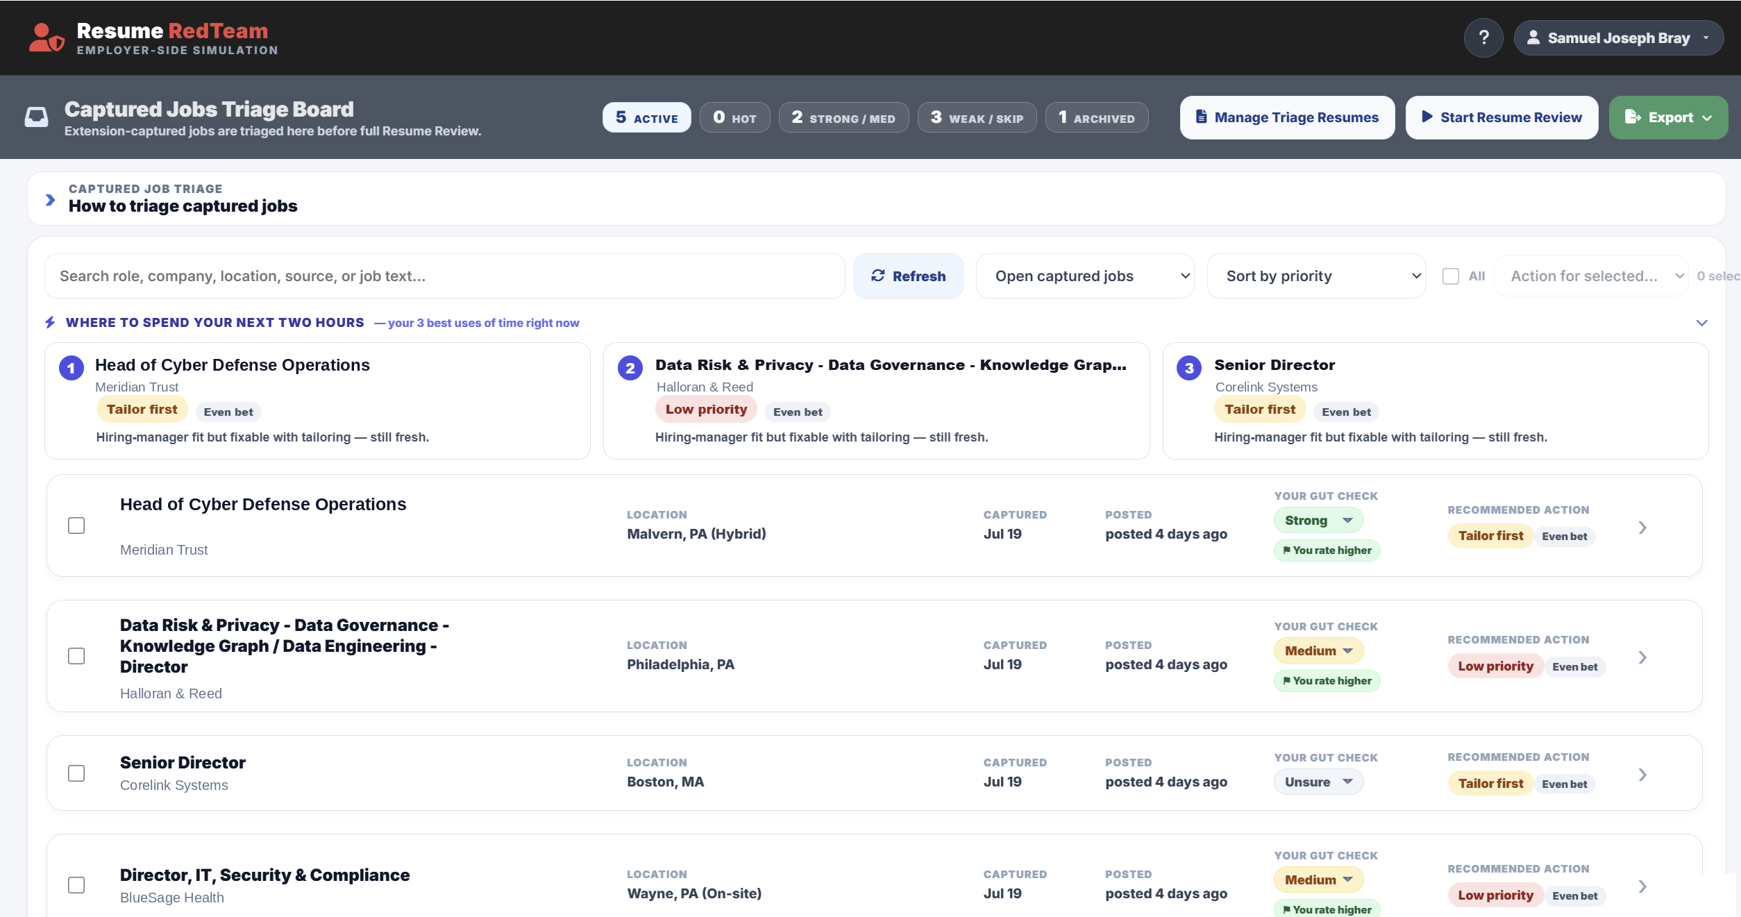Screen dimensions: 1741x917
Task: Click Boston, MA location text
Action: [665, 782]
